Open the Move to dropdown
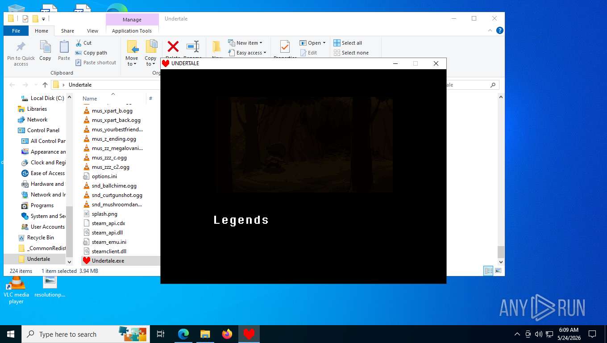This screenshot has width=607, height=343. (132, 53)
